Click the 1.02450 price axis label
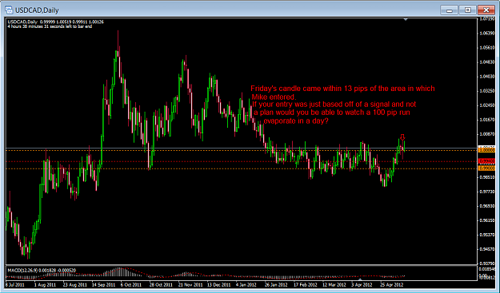This screenshot has height=293, width=500. pyautogui.click(x=487, y=105)
